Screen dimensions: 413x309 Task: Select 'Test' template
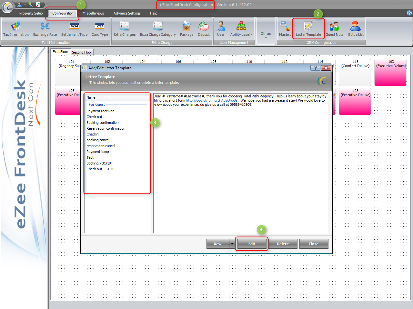90,157
